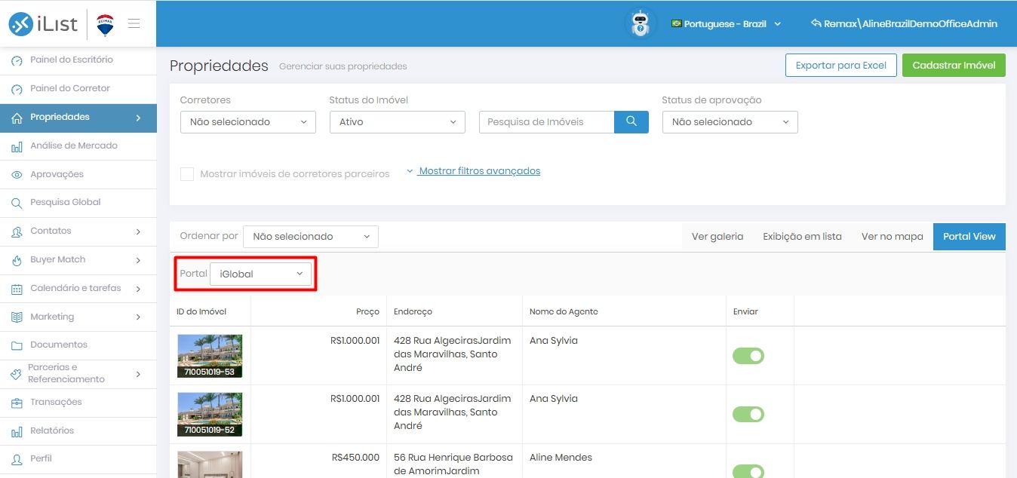Click the Parcerias e Referenciamento handshake icon

(15, 374)
